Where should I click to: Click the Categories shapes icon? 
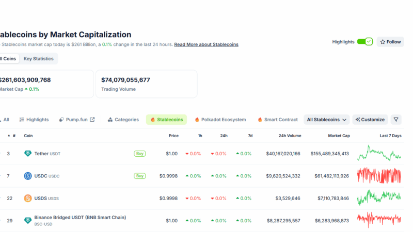(x=110, y=120)
